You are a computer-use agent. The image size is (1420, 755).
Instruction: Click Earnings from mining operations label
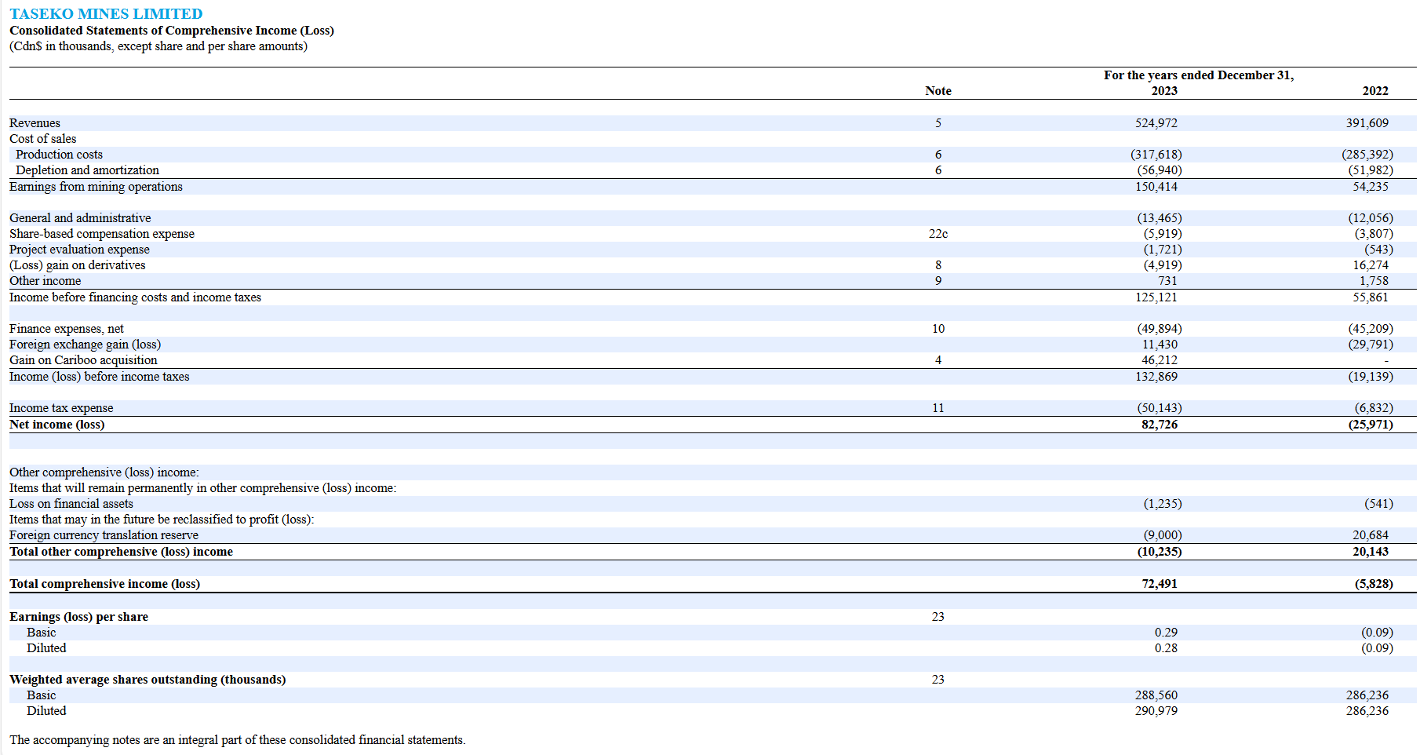pos(96,187)
